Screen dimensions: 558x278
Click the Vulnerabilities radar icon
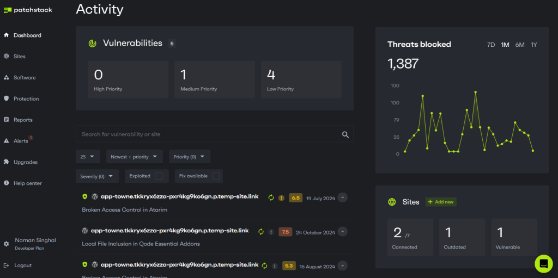click(x=93, y=44)
